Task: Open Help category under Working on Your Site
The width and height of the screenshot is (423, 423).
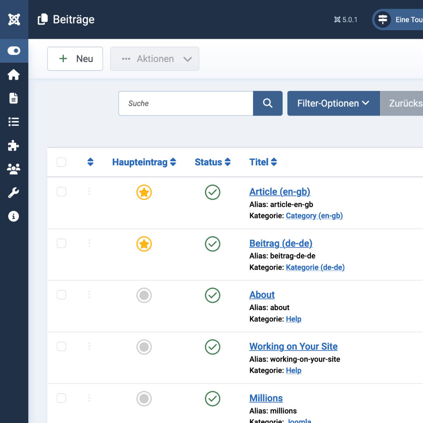Action: tap(293, 371)
